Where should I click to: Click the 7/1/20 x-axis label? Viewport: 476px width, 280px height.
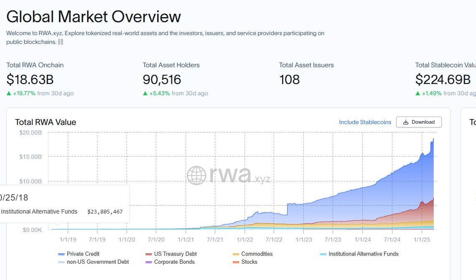pos(156,239)
